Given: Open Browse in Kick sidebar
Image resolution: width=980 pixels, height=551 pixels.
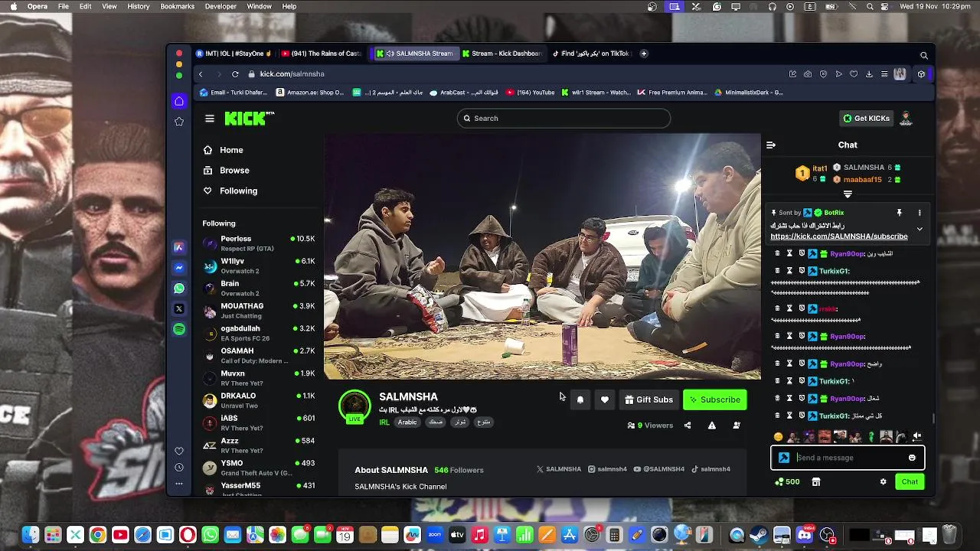Looking at the screenshot, I should (x=227, y=171).
